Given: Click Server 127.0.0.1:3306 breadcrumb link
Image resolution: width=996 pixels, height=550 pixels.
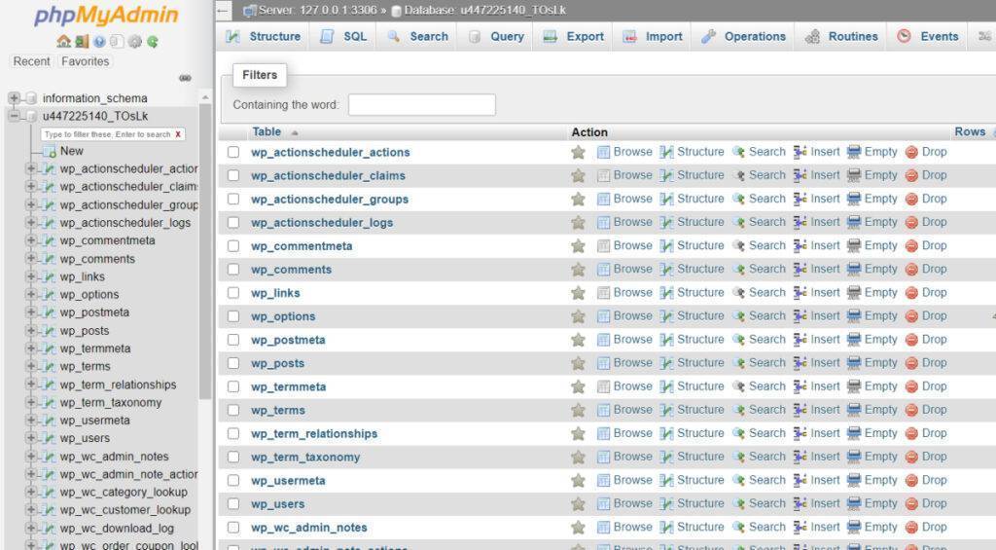Looking at the screenshot, I should pos(318,10).
